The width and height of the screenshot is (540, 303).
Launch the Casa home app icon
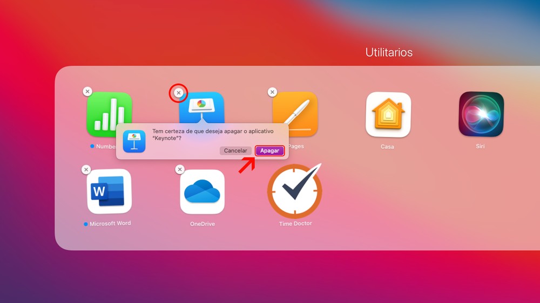pos(388,115)
